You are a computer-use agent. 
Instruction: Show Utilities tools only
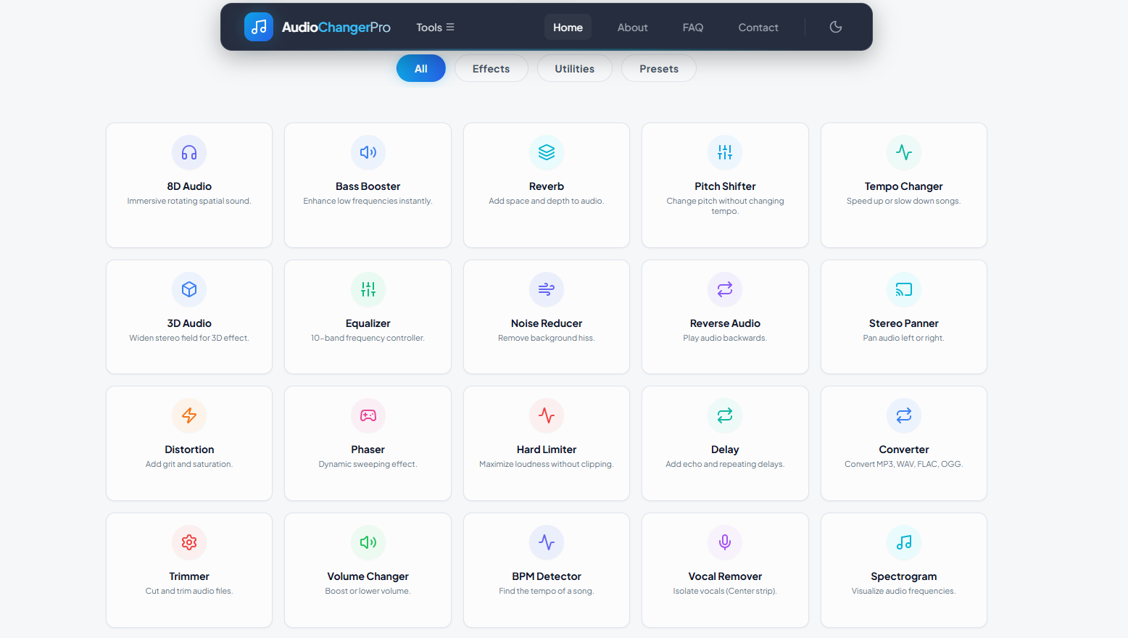[574, 67]
